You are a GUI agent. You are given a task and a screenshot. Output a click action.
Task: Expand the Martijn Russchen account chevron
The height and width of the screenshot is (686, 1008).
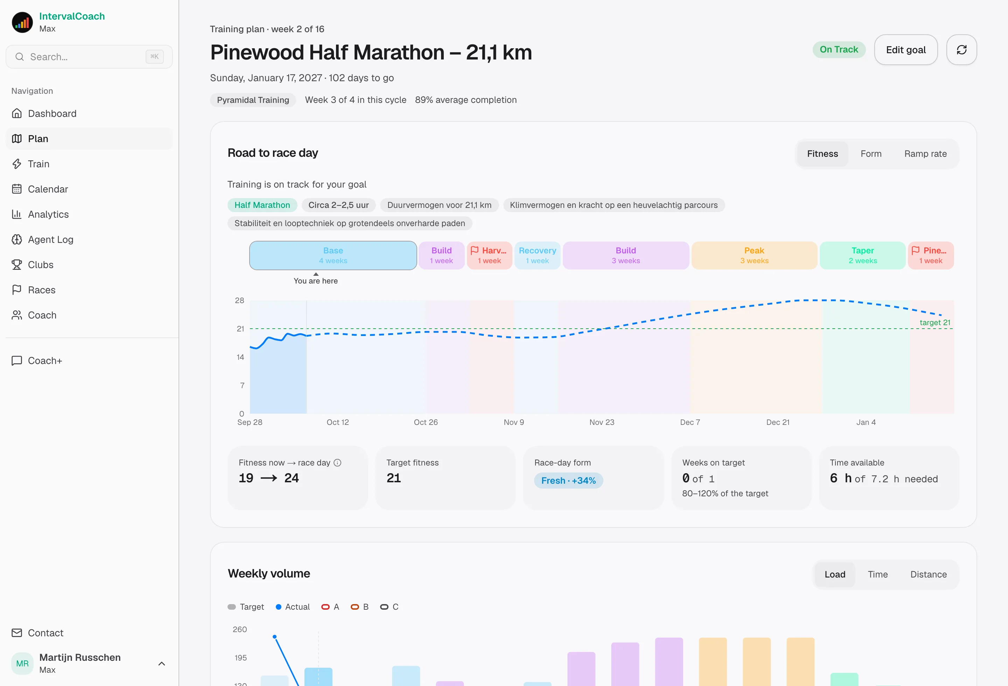(x=162, y=664)
